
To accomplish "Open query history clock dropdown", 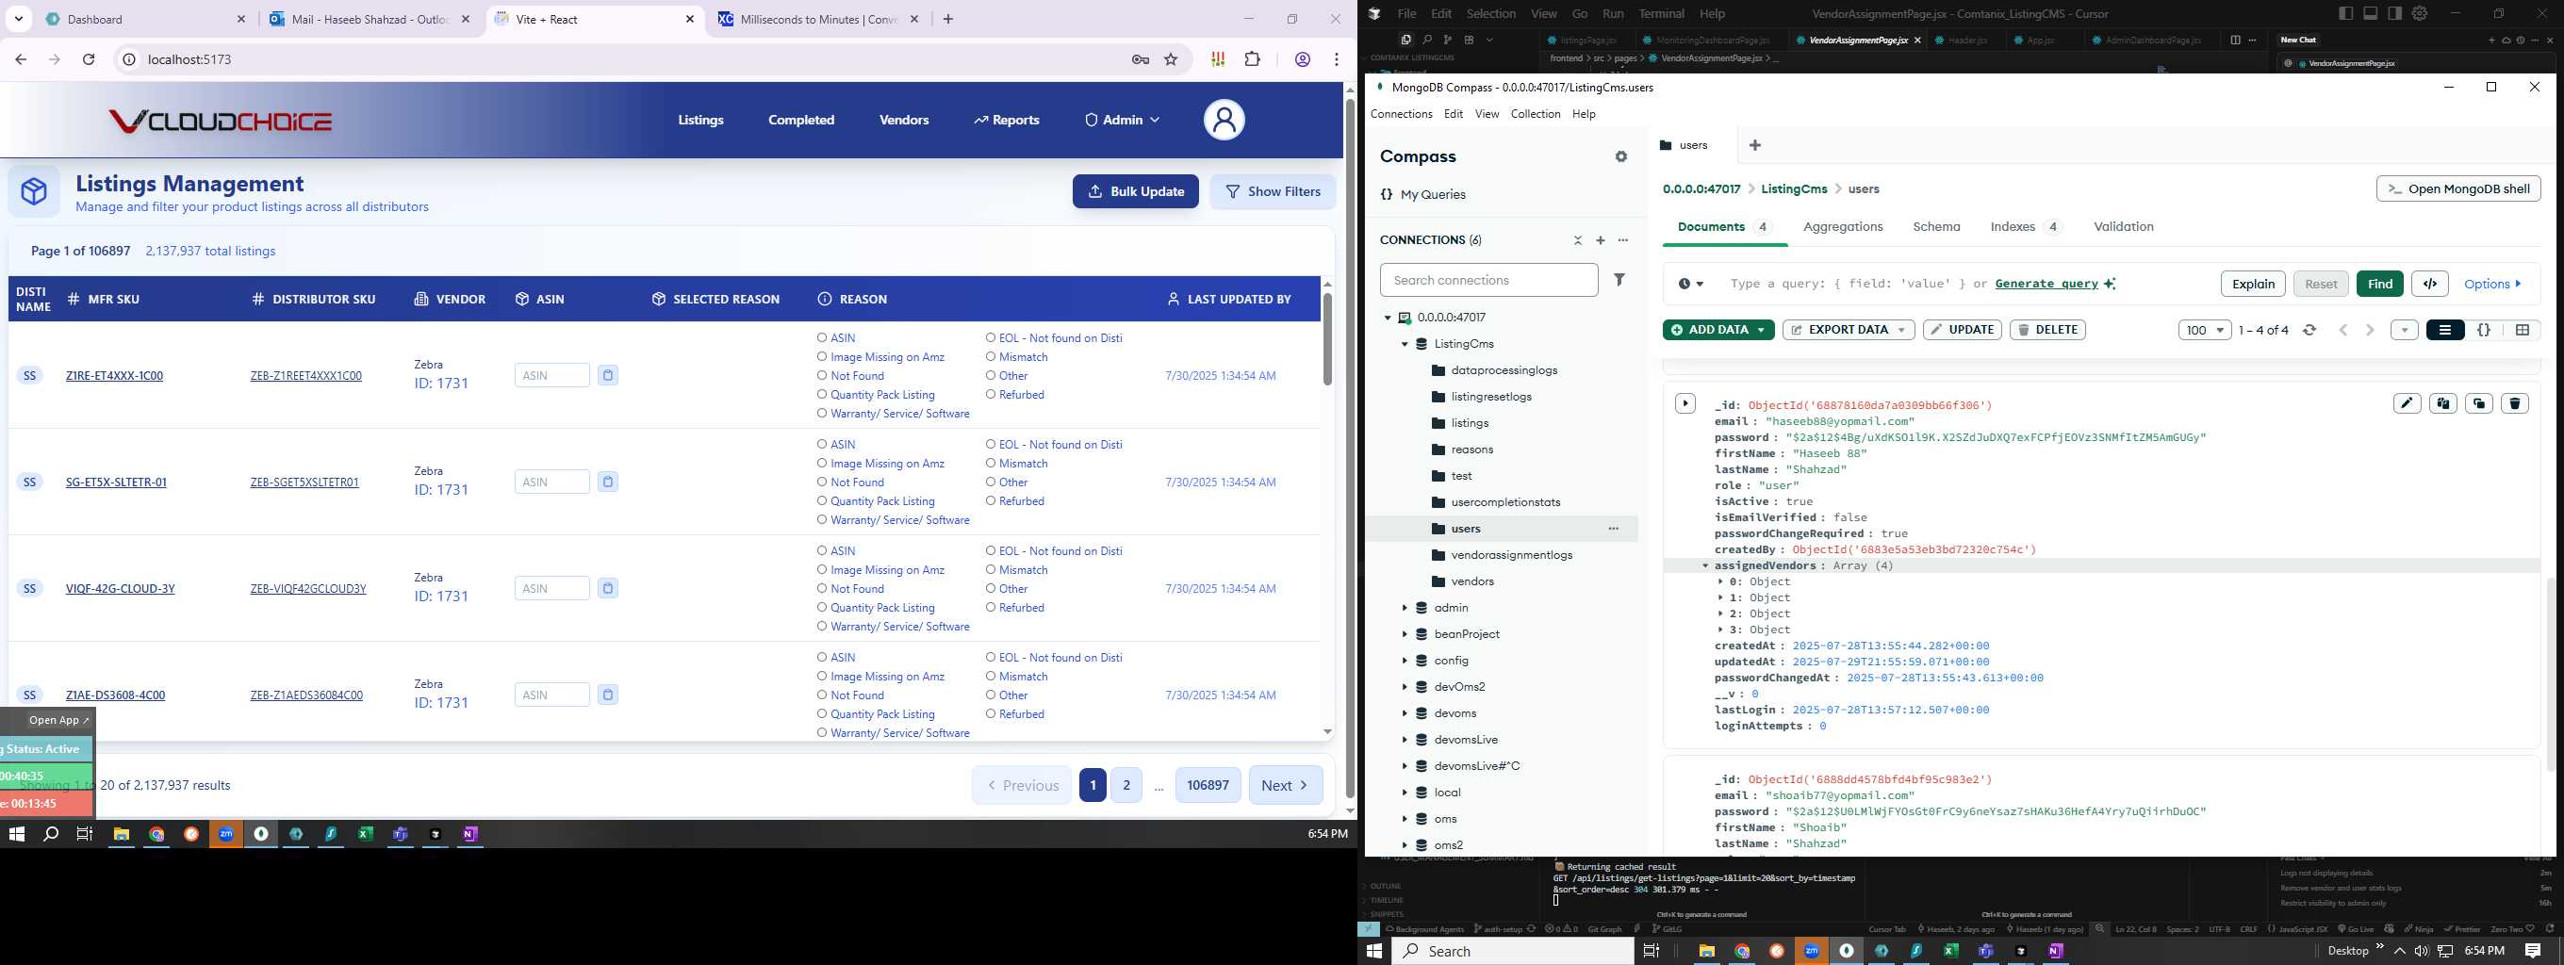I will click(1690, 285).
